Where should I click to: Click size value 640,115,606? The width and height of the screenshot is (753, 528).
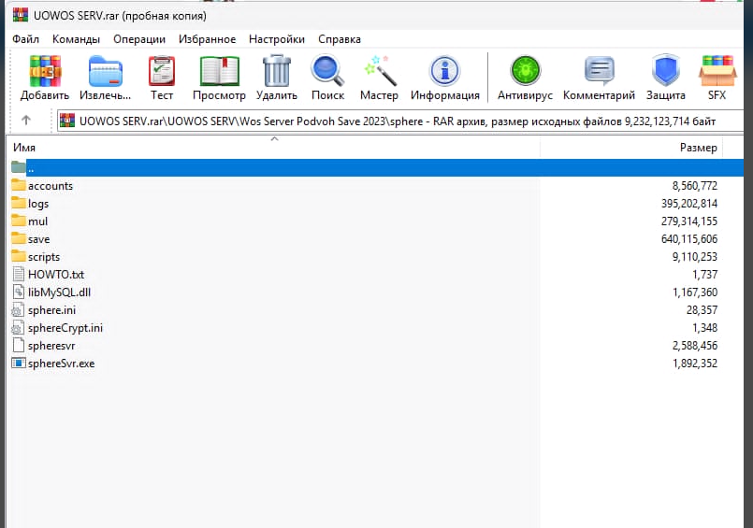tap(689, 239)
